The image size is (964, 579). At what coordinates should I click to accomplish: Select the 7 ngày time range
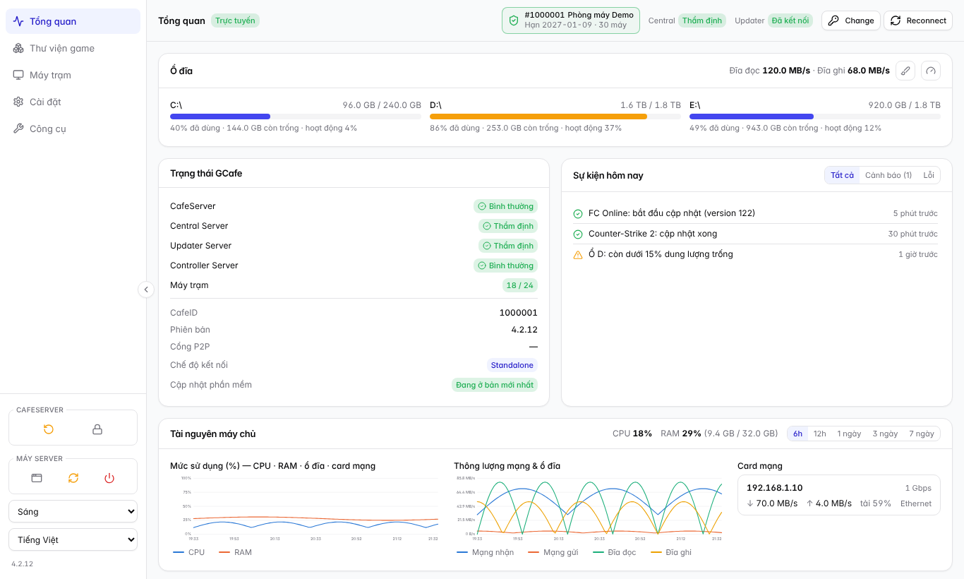921,434
